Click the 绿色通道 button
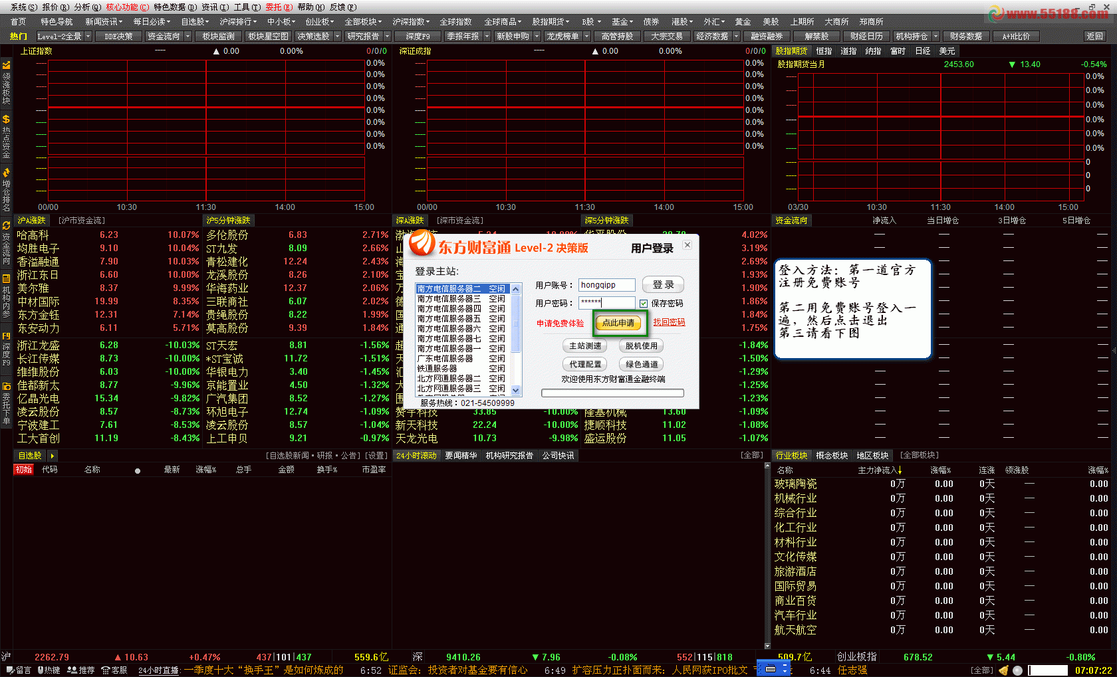 (641, 365)
